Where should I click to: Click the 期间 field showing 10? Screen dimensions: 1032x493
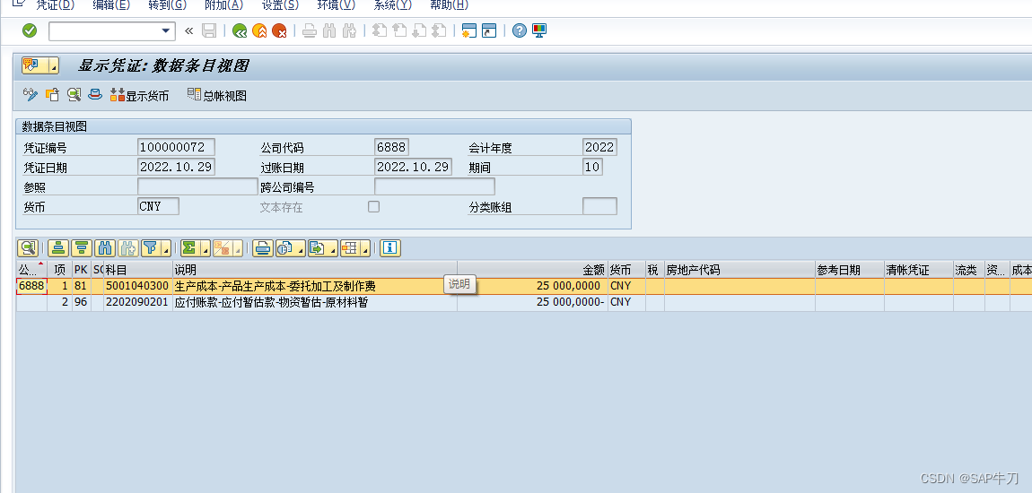coord(592,167)
